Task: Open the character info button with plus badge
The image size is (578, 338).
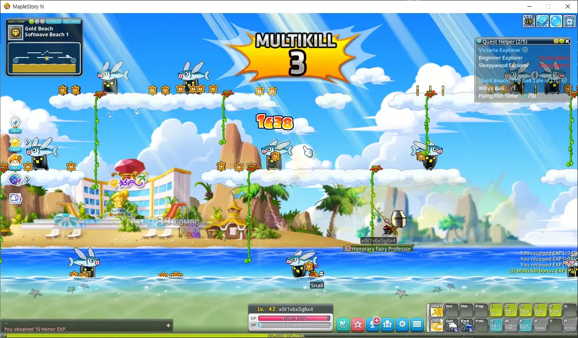Action: point(373,324)
